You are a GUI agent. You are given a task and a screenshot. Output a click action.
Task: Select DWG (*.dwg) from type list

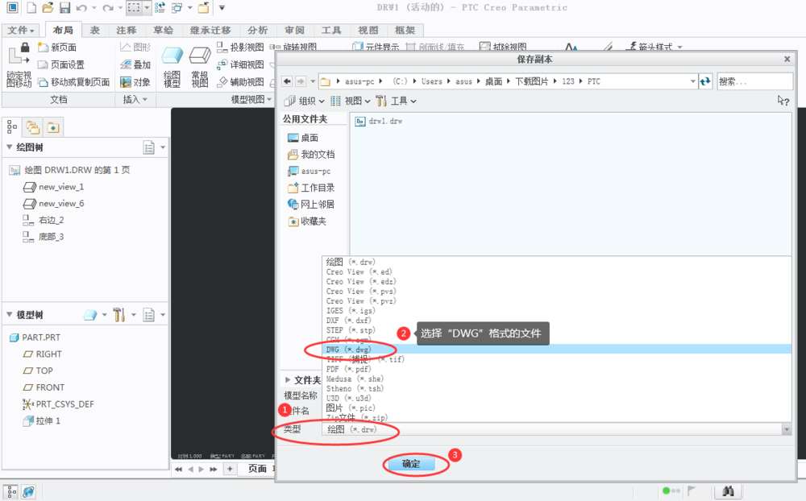(x=349, y=350)
